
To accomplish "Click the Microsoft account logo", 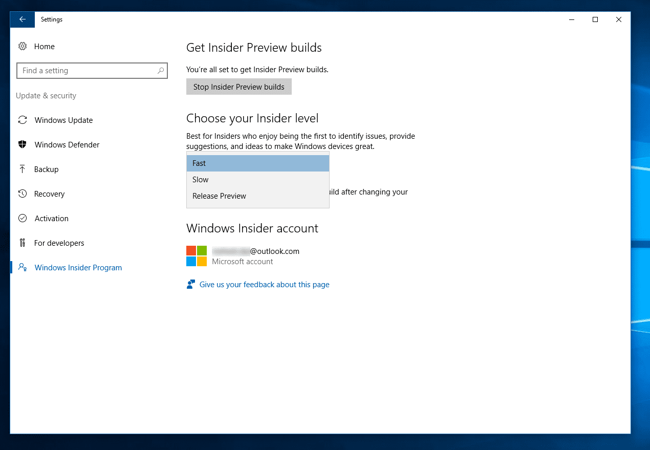I will 197,256.
